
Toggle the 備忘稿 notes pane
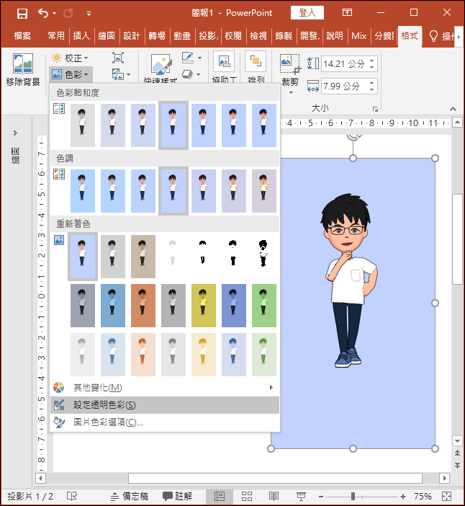point(130,497)
